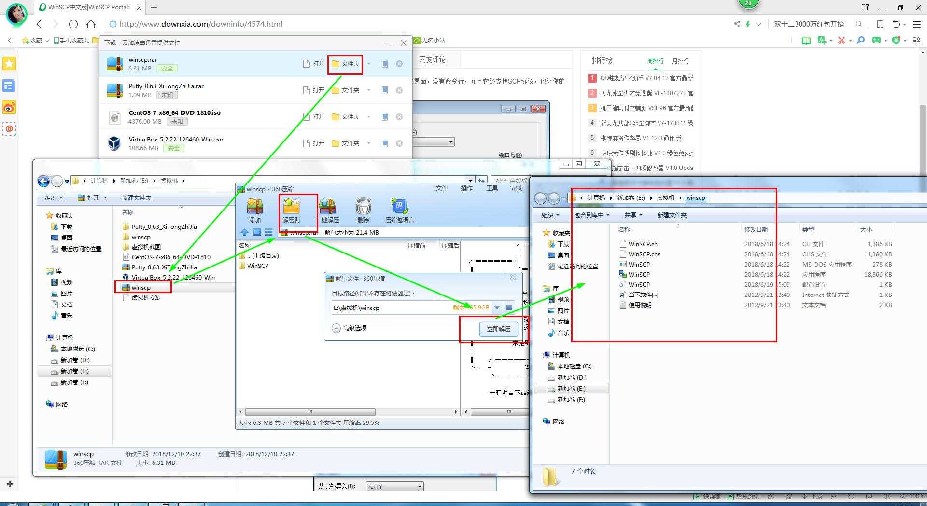This screenshot has height=506, width=927.
Task: Switch to 网友评论 tab on webpage
Action: click(432, 59)
